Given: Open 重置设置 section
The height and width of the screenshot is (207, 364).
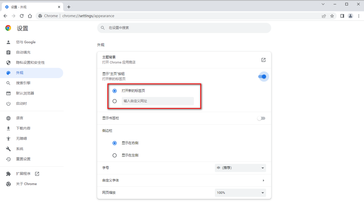Looking at the screenshot, I should [x=31, y=159].
